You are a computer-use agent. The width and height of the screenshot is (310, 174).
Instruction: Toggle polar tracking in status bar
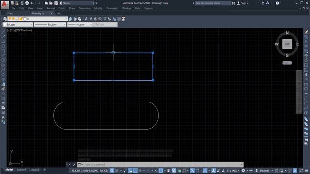(x=140, y=171)
